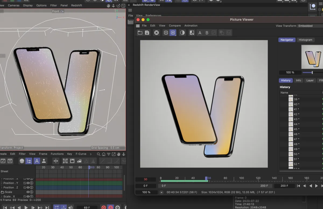Toggle timeline loop playback button

click(x=57, y=207)
